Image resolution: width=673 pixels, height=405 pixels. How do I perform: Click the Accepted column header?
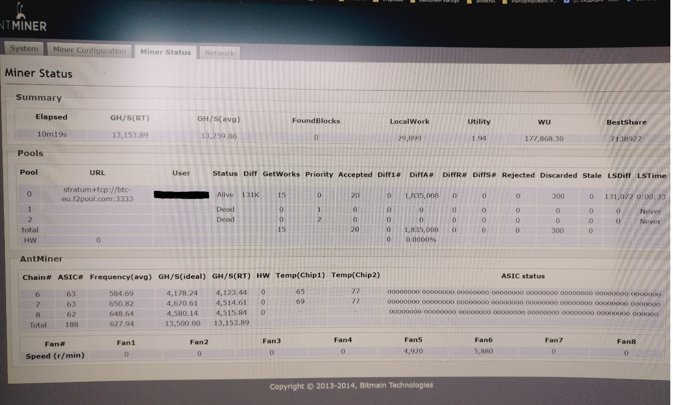(355, 175)
